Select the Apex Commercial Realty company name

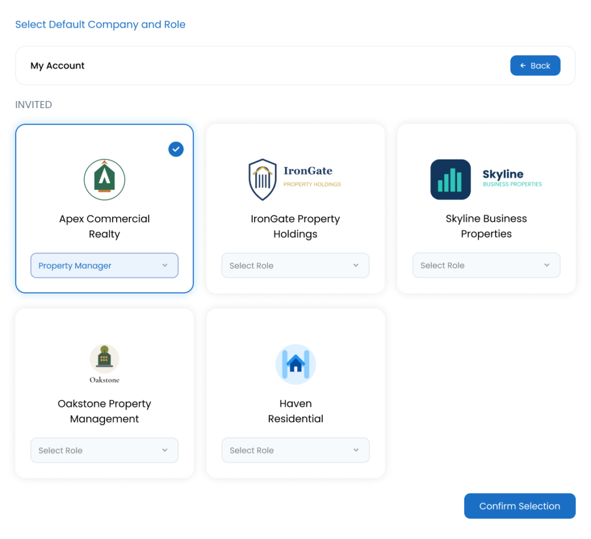click(104, 226)
